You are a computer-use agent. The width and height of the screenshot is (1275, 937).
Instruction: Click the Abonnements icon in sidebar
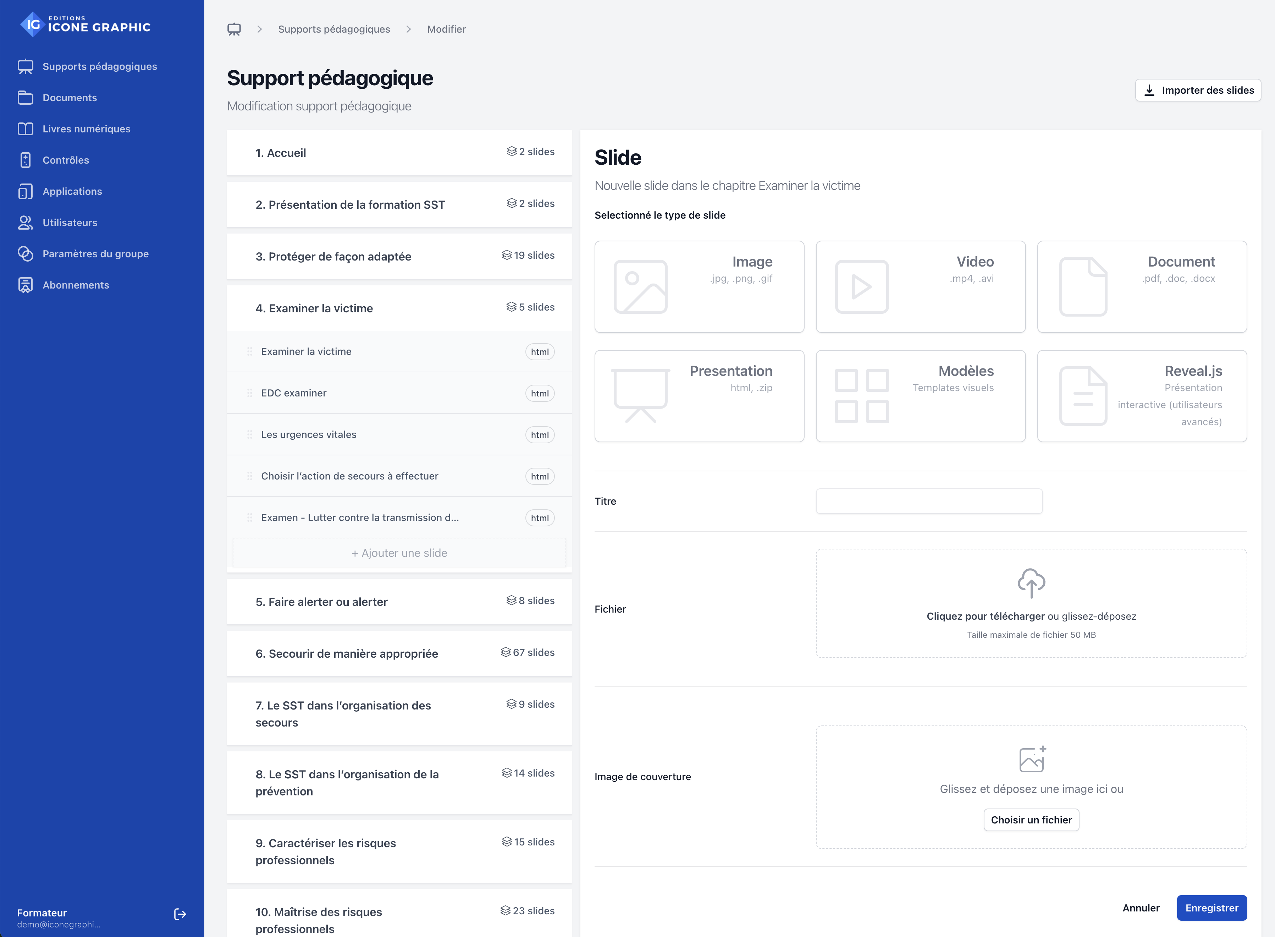point(26,285)
